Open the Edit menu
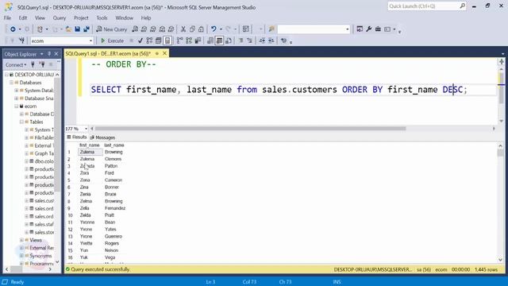508x286 pixels. (x=23, y=17)
